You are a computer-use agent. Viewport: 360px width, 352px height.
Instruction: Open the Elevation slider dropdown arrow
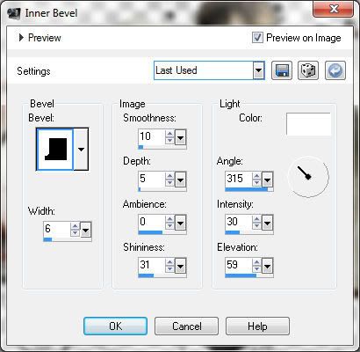[267, 266]
